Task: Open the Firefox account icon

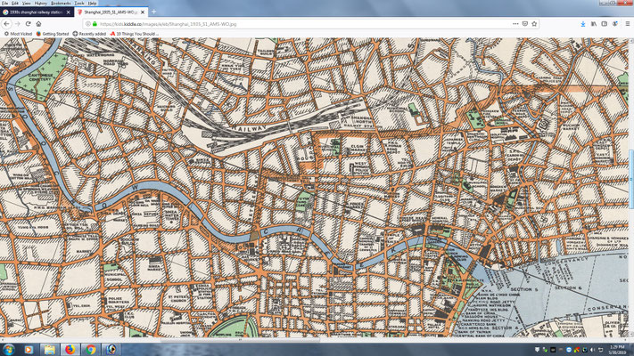Action: click(x=615, y=24)
